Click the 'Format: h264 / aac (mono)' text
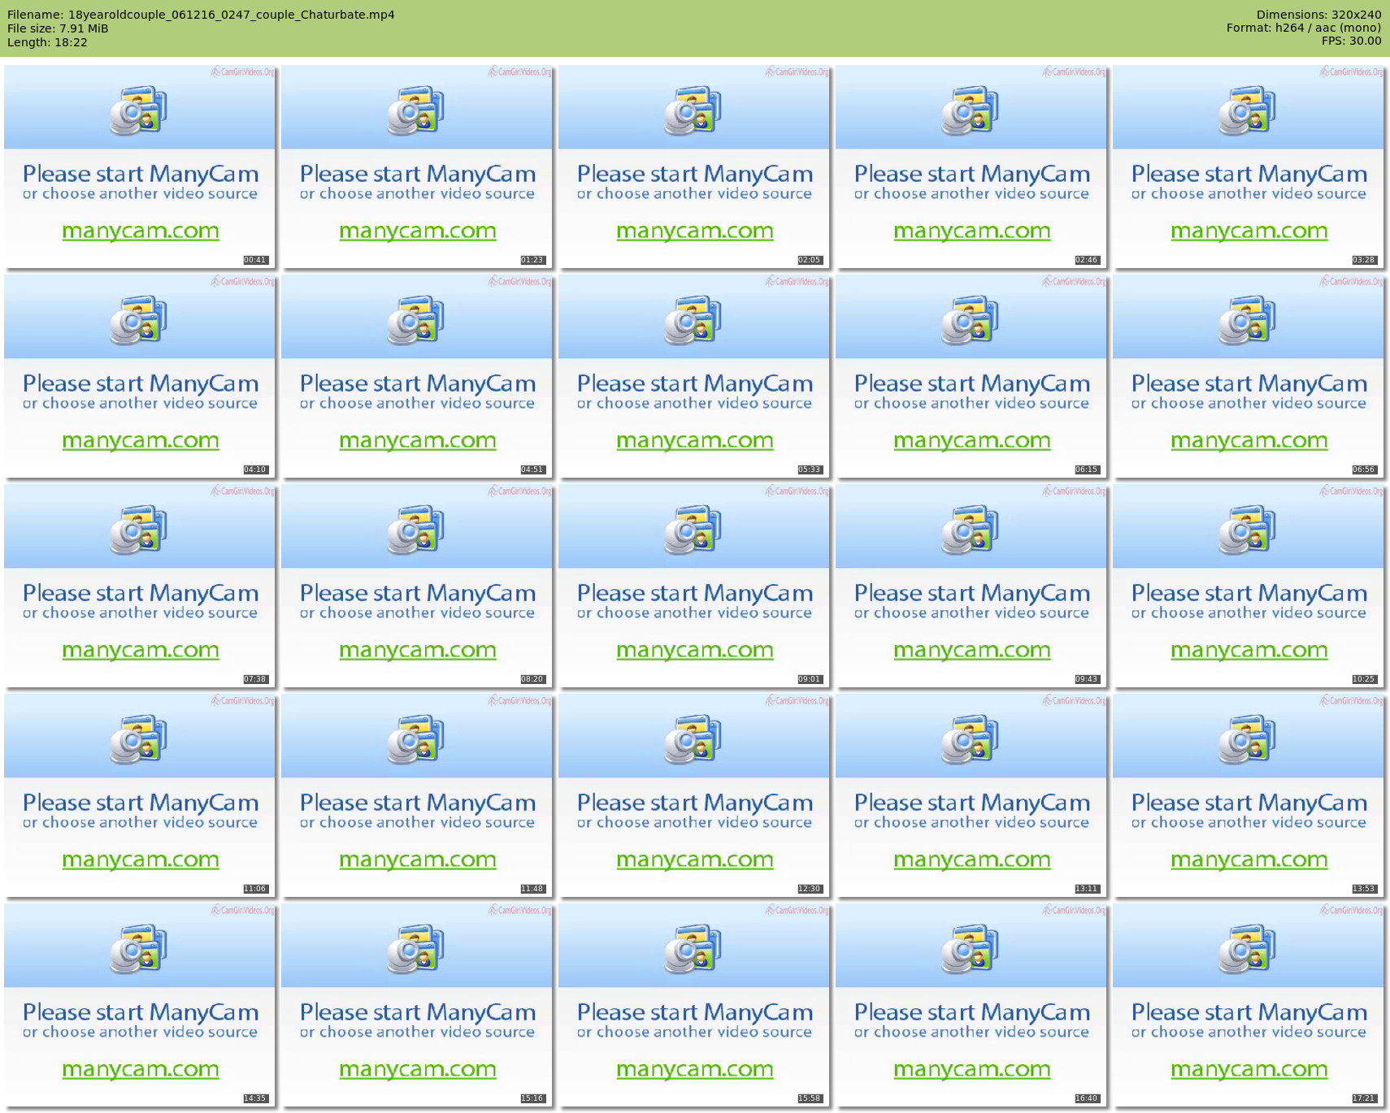 pyautogui.click(x=1304, y=28)
